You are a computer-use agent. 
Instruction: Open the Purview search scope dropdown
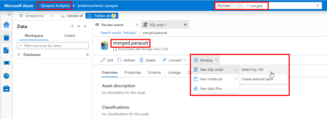229,6
